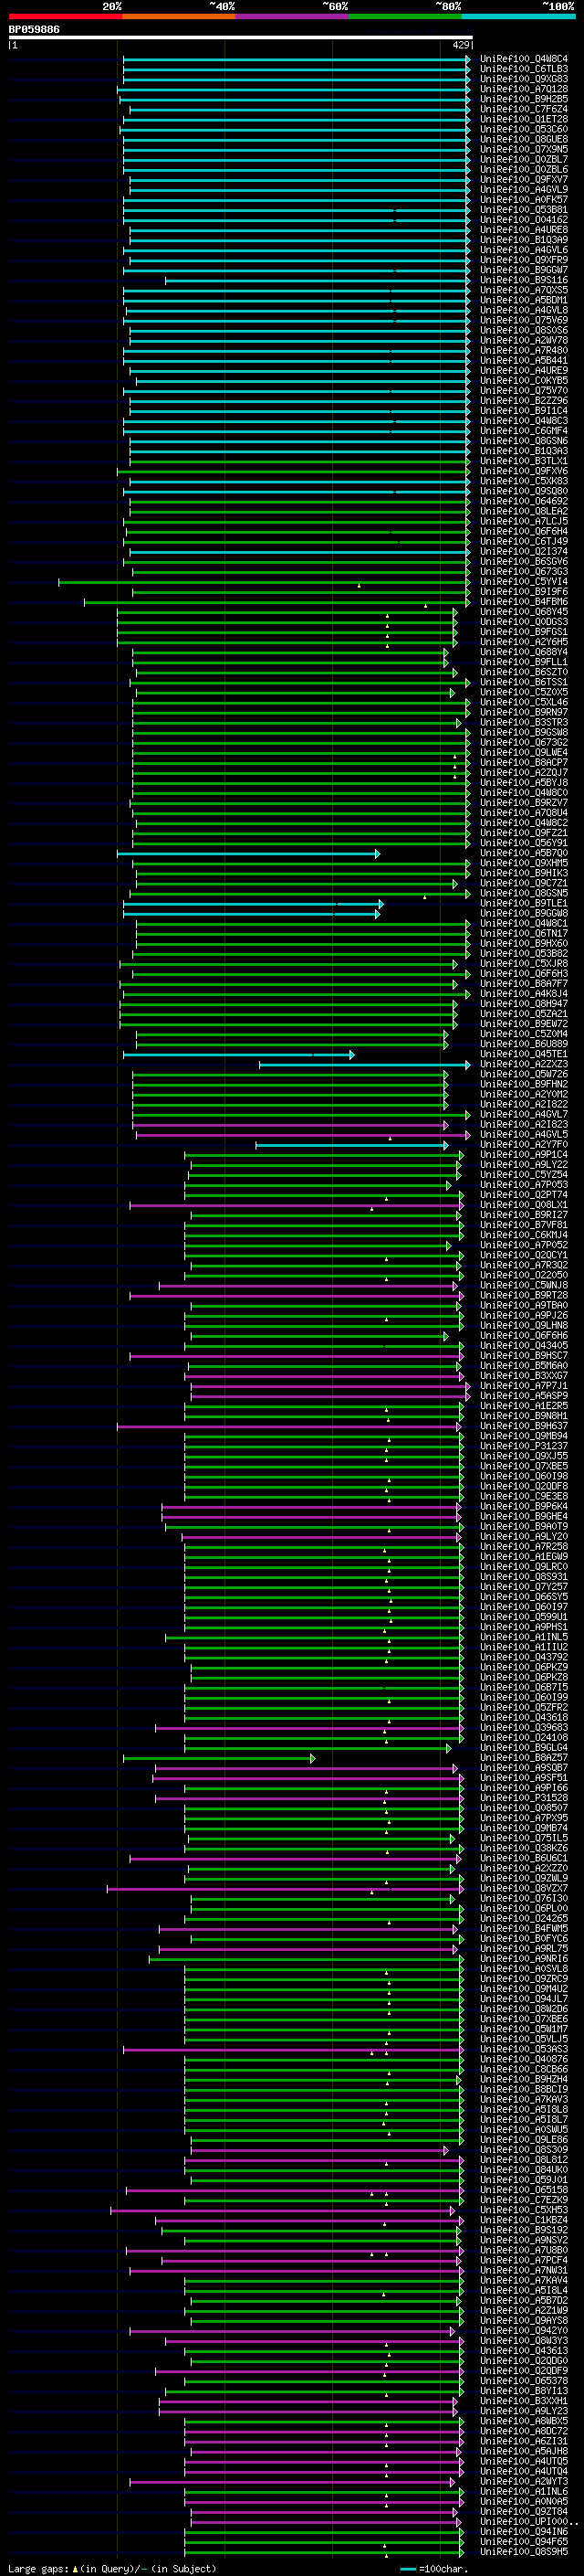Select the cyan alignment bar for UniRef100_A7R480
This screenshot has height=2576, width=584.
pos(297,351)
